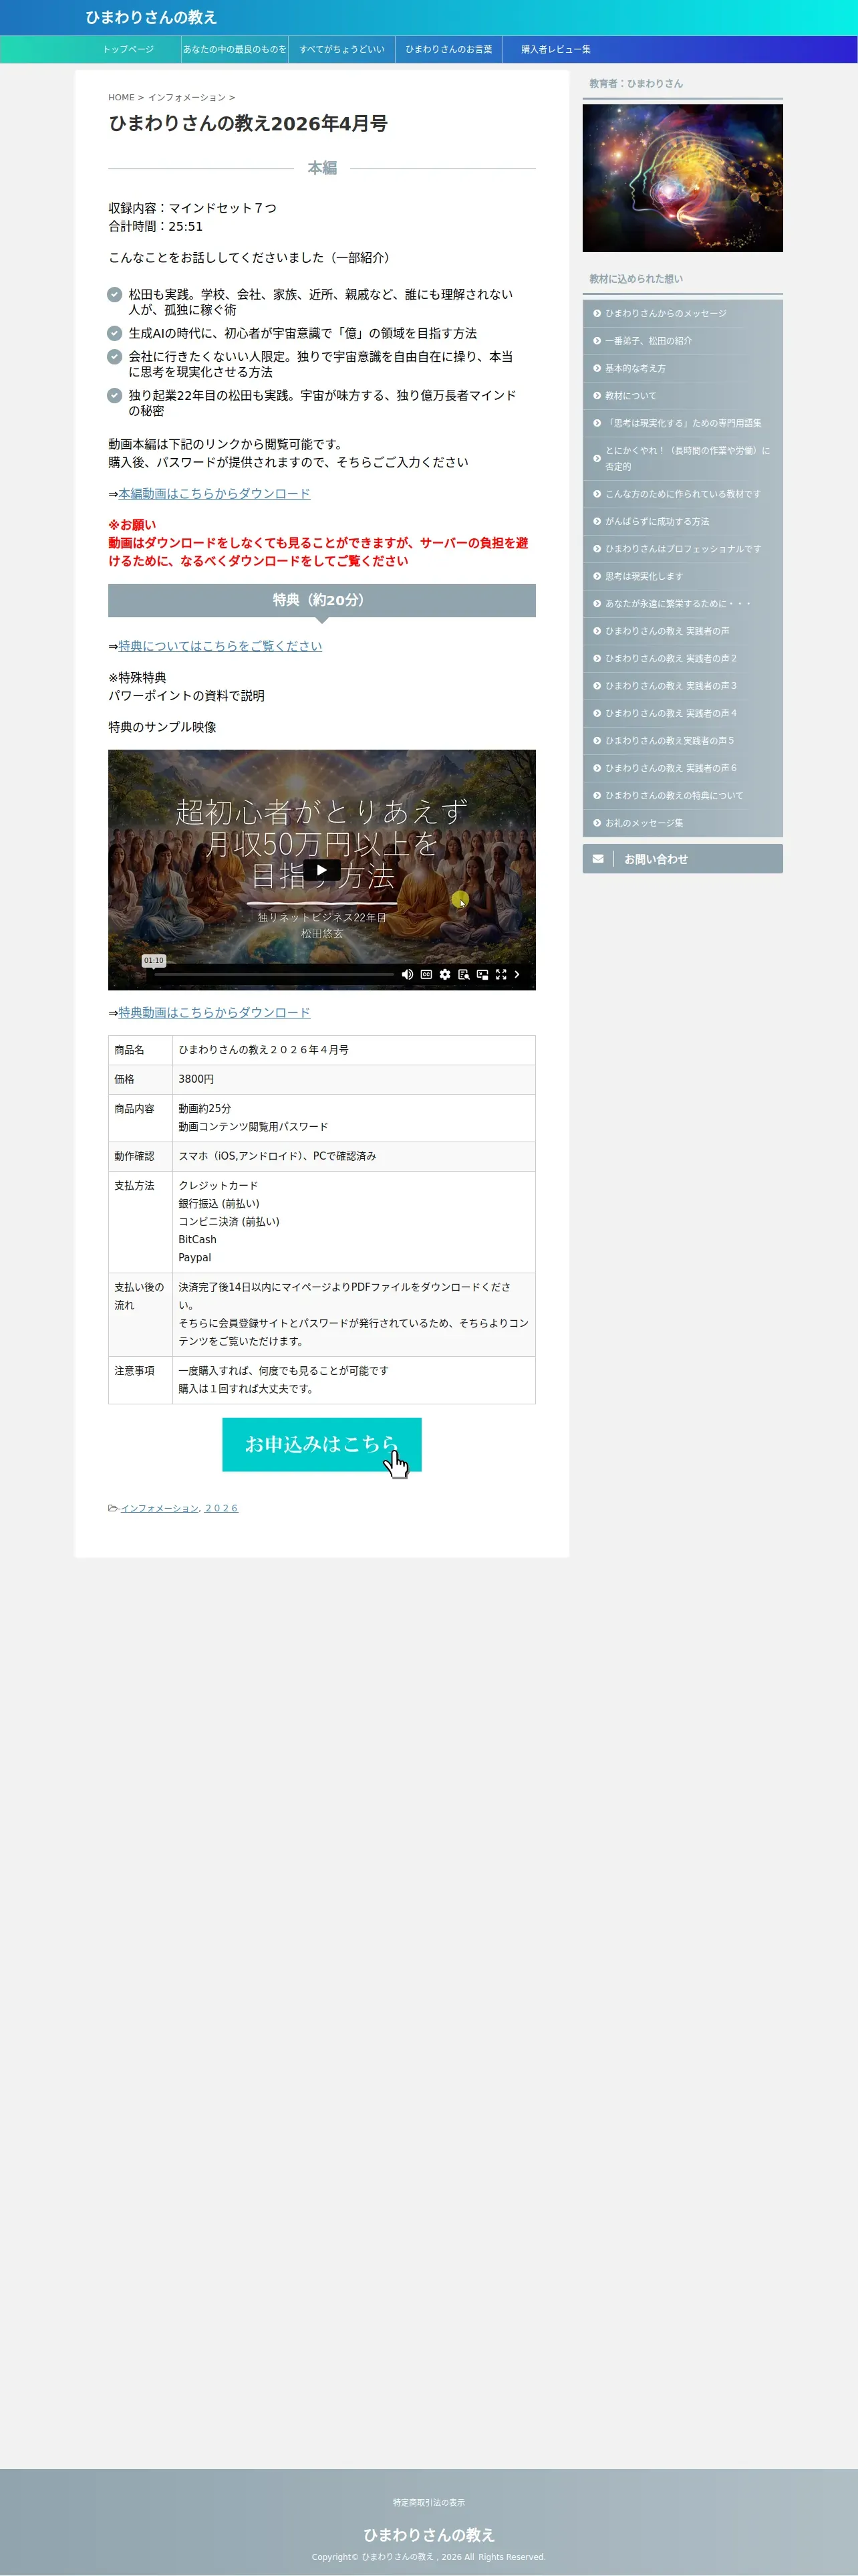Open video transcript search icon
The image size is (858, 2576).
[464, 974]
